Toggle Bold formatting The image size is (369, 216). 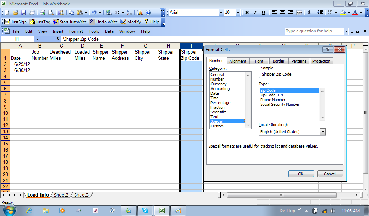247,13
